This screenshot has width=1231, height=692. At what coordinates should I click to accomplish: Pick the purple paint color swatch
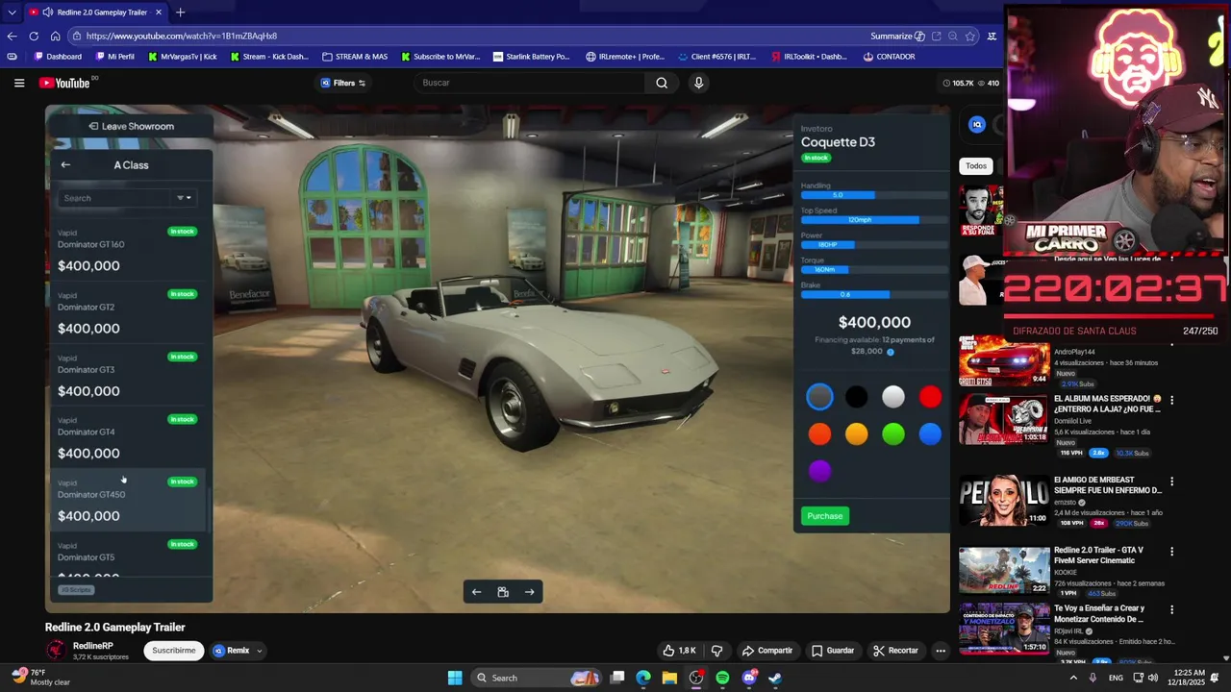pyautogui.click(x=819, y=471)
